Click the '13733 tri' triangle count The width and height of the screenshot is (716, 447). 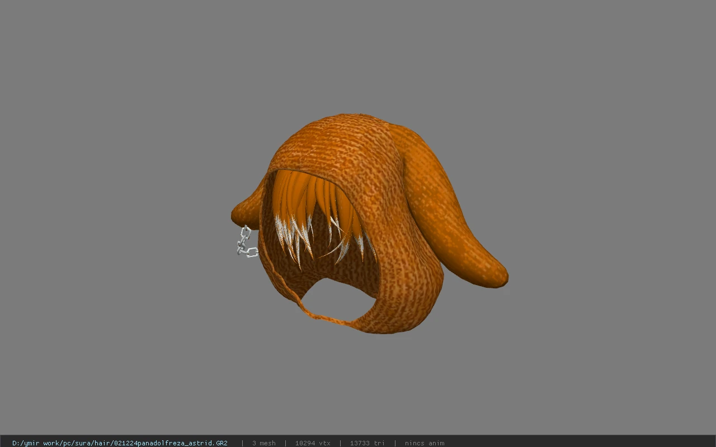tap(368, 443)
